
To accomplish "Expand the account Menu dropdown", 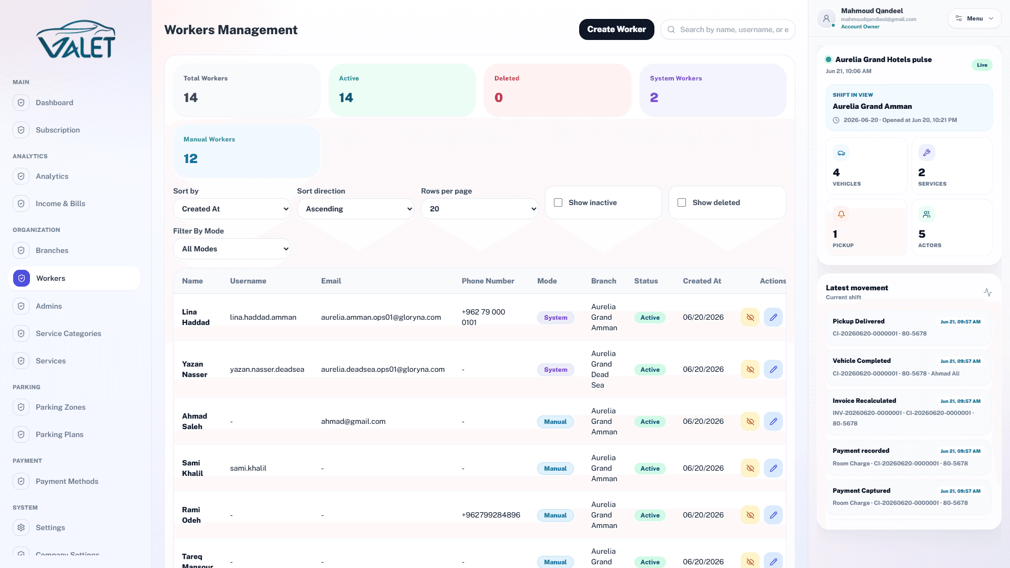I will point(975,18).
